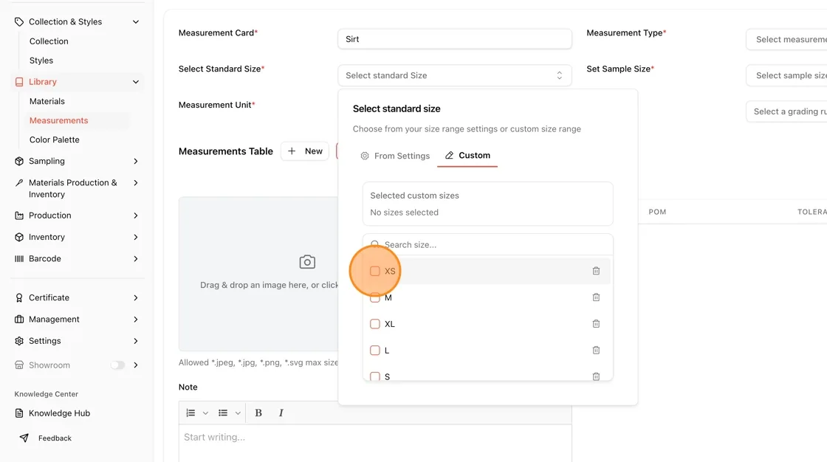Delete the S size with trash icon

click(x=596, y=376)
